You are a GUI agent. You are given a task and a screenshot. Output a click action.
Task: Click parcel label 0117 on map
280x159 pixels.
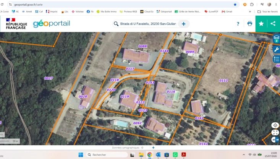[130, 69]
